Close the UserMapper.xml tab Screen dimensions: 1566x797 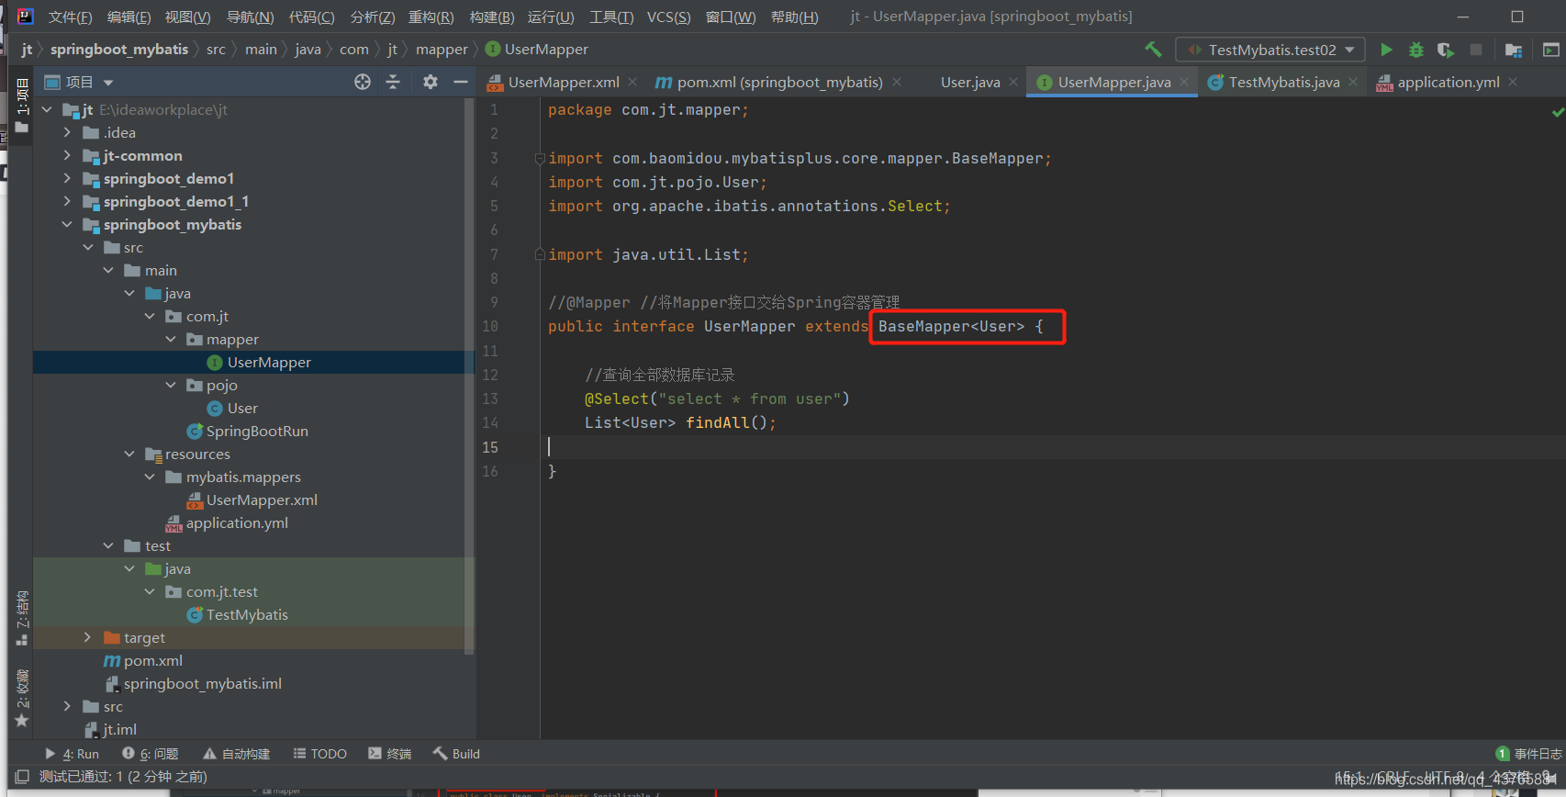[632, 82]
